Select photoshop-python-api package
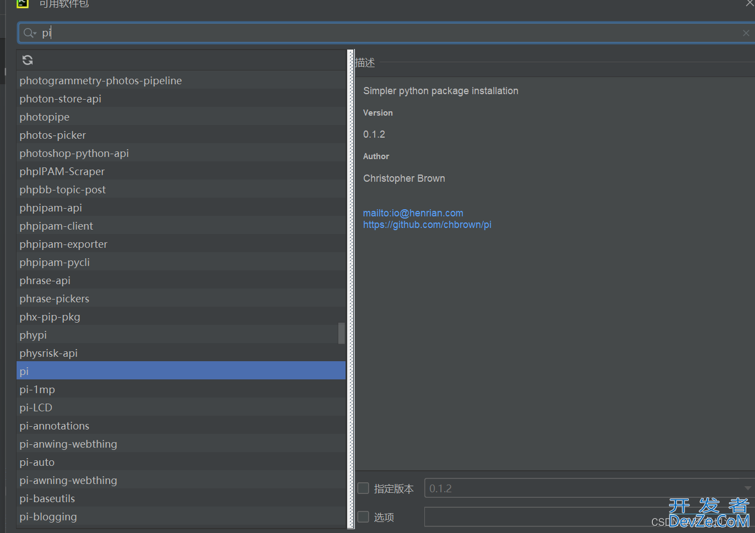The width and height of the screenshot is (755, 533). [181, 153]
